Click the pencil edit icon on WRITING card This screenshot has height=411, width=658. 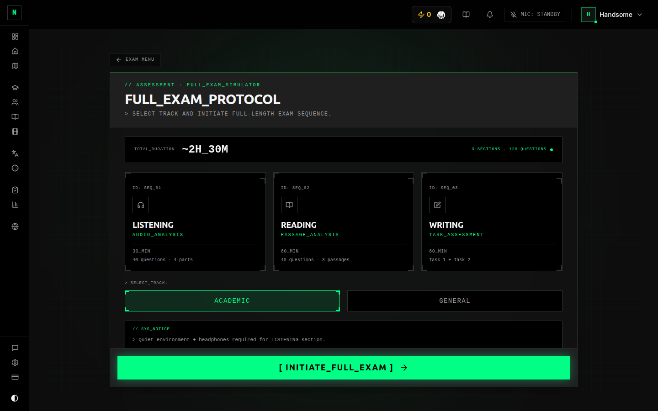(x=437, y=205)
